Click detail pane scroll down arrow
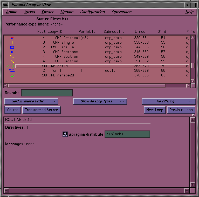The image size is (199, 197). pyautogui.click(x=193, y=184)
